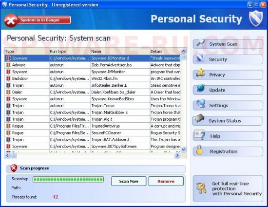Click threat icon of Spyware.007SpySoftware row
268x207 pixels.
coord(8,147)
